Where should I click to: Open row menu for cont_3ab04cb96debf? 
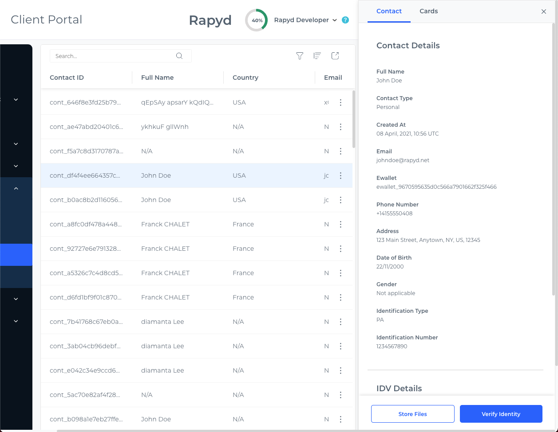click(x=340, y=346)
